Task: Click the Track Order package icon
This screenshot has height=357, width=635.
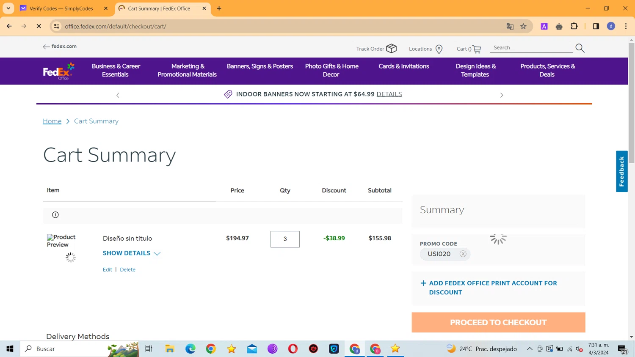Action: 392,49
